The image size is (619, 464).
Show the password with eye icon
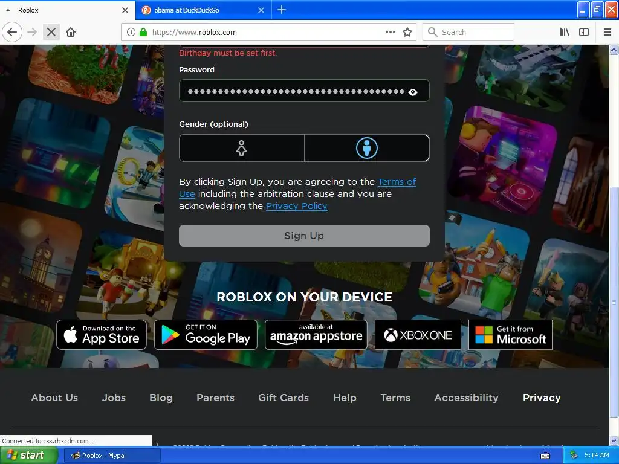click(x=413, y=92)
